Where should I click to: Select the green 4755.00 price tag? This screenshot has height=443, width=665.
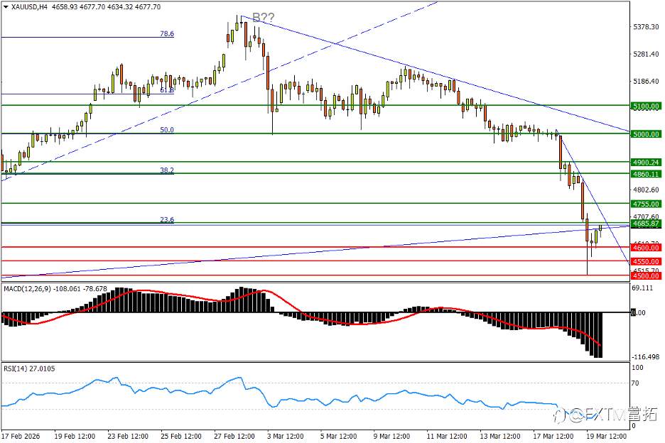point(646,204)
